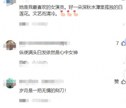Viewport: 126px width, 108px height.
Task: Open the partially visible top commenter avatar
Action: (x=10, y=2)
